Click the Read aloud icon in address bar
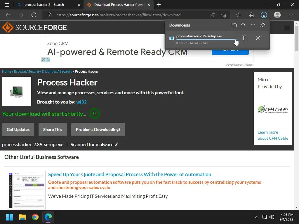This screenshot has height=224, width=299. (213, 15)
